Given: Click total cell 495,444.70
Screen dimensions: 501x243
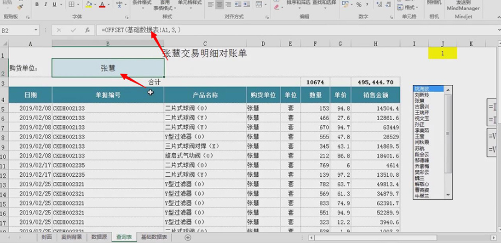Looking at the screenshot, I should pos(375,82).
